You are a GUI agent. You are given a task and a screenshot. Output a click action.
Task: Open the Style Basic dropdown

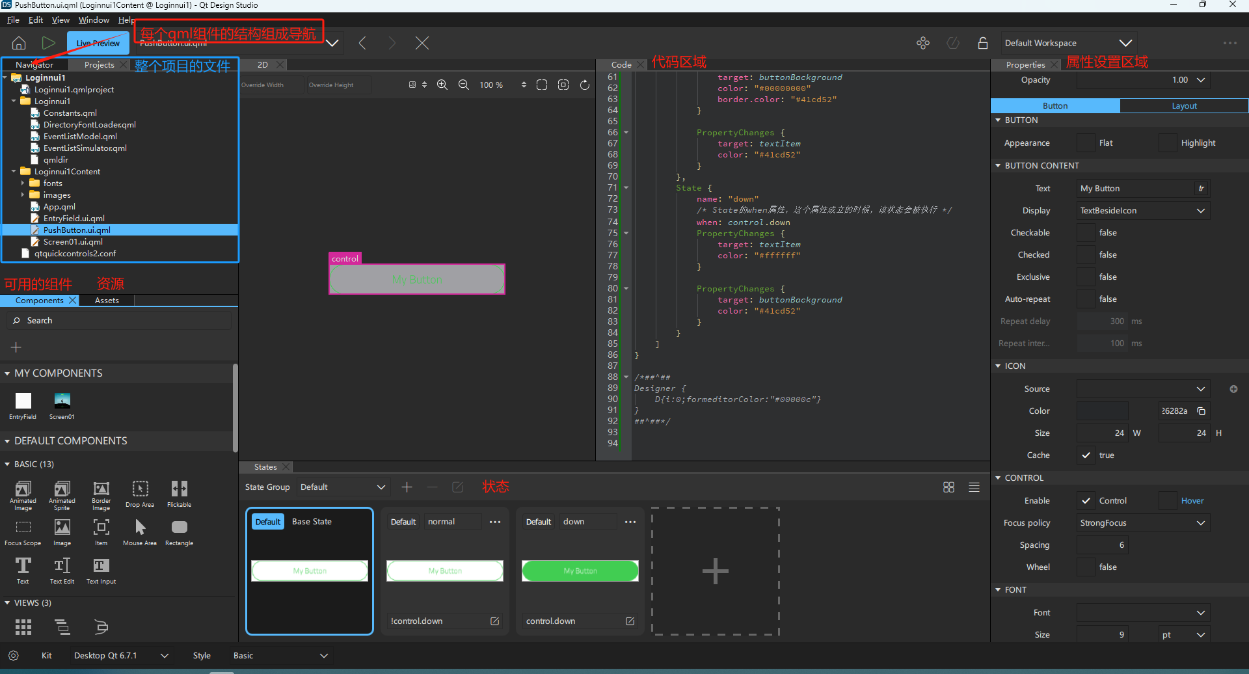pyautogui.click(x=280, y=656)
